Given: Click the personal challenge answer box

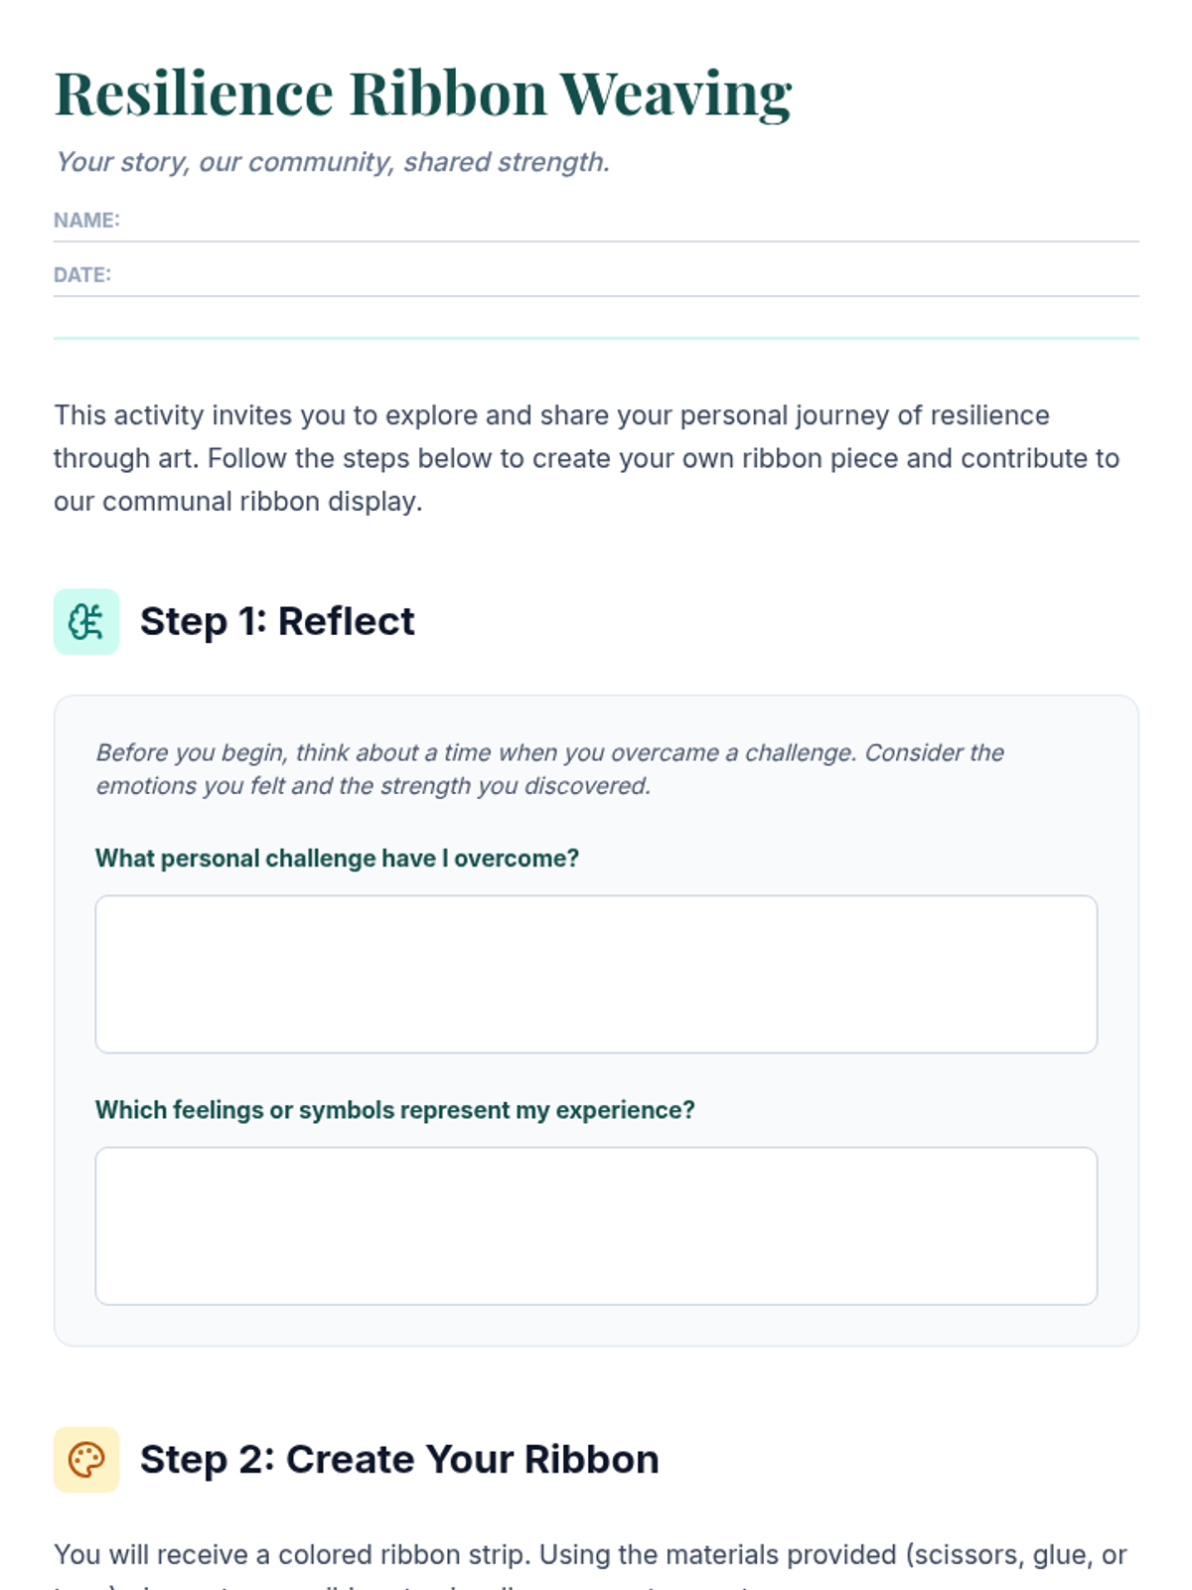Looking at the screenshot, I should pos(596,974).
